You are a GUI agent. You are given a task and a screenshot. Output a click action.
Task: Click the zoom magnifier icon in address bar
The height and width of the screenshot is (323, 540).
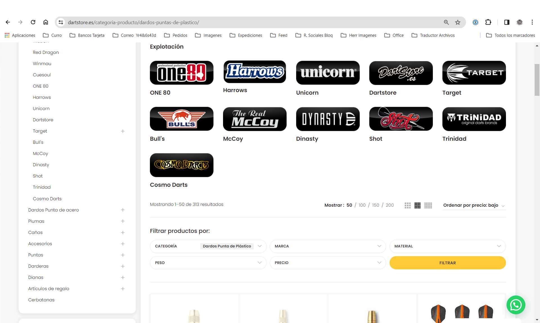[x=446, y=22]
